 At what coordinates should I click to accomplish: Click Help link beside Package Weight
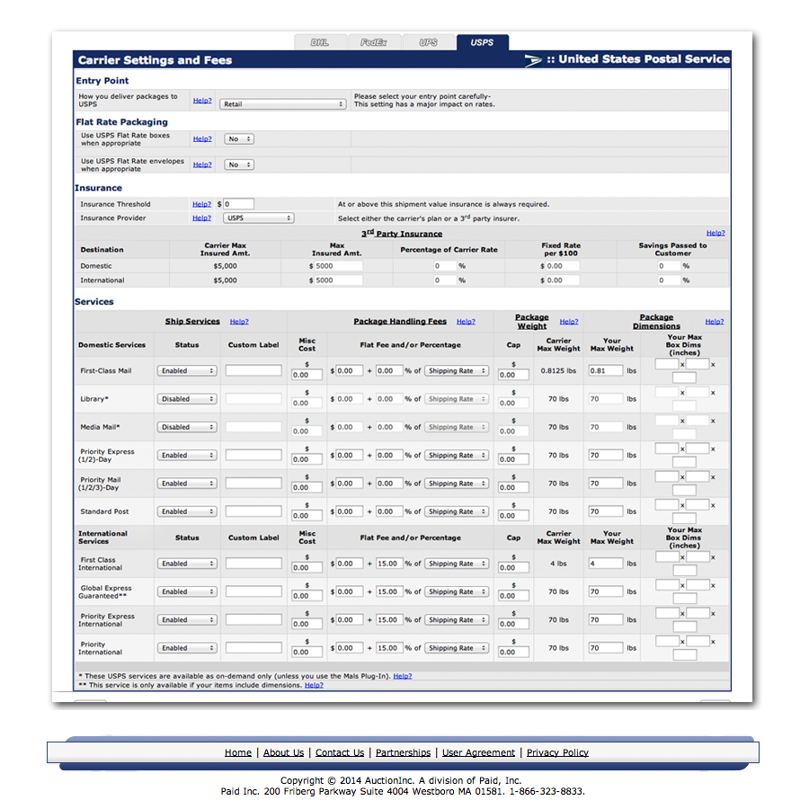click(569, 322)
